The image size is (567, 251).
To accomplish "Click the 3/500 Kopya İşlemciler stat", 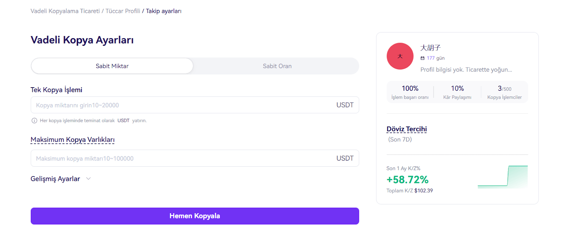I will 504,92.
